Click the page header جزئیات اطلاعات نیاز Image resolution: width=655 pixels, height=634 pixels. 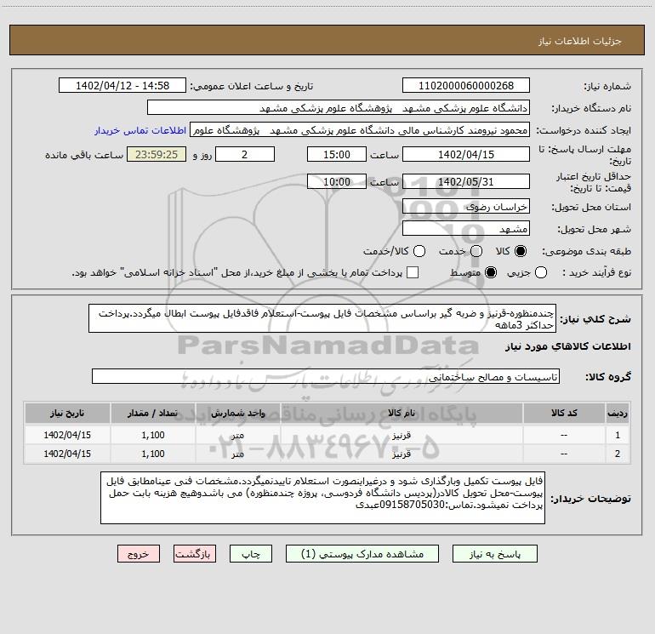click(580, 41)
